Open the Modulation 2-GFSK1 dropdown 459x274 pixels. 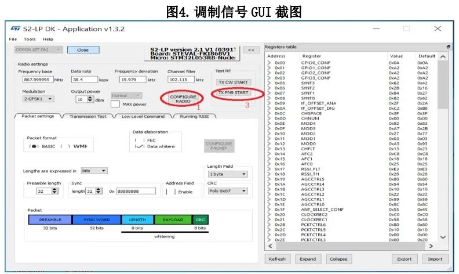point(38,99)
